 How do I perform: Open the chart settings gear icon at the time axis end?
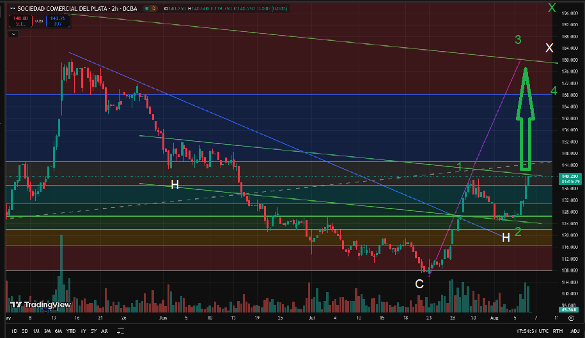point(571,318)
